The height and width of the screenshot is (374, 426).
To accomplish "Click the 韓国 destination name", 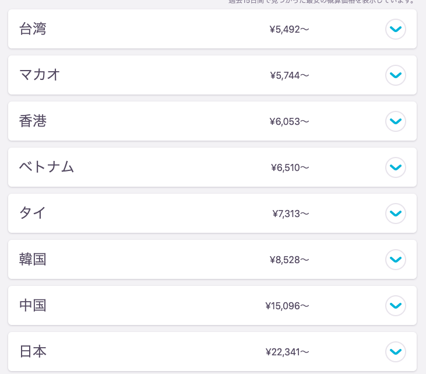I will pos(33,259).
